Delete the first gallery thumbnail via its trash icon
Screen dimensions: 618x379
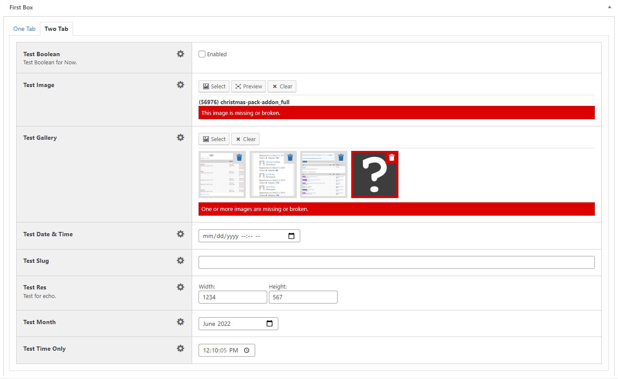click(239, 157)
